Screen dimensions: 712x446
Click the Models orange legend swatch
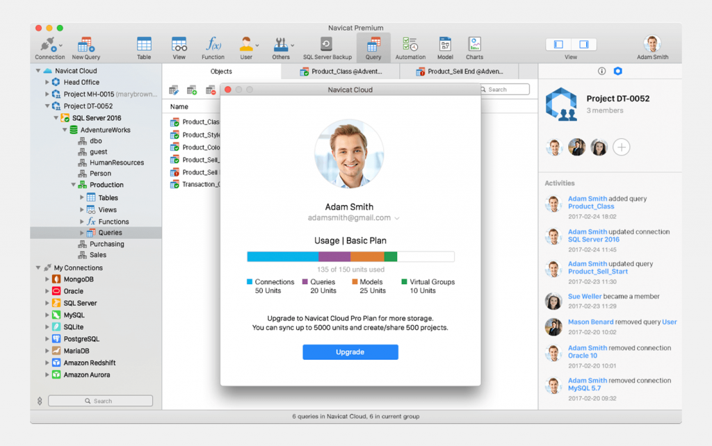(x=355, y=282)
